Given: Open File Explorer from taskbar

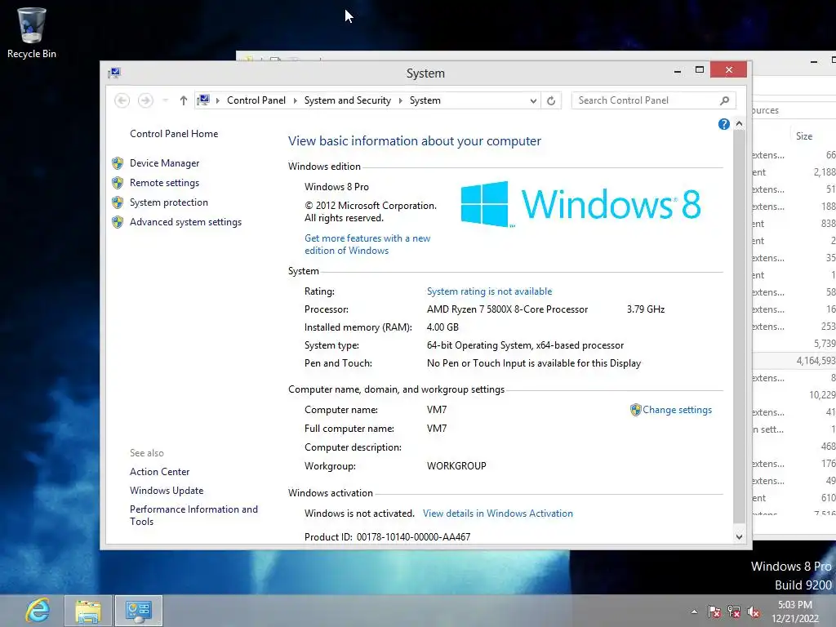Looking at the screenshot, I should (88, 611).
